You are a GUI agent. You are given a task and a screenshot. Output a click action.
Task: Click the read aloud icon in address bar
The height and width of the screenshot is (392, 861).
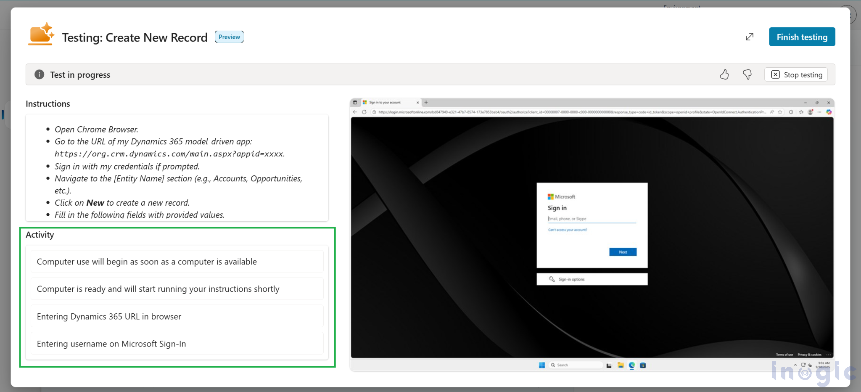click(x=772, y=112)
